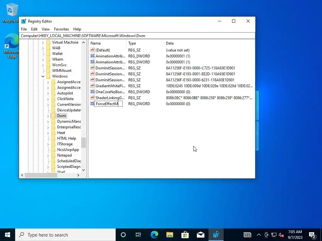
Task: Select data 8A11256F-E193-0001-EE2D-118A93E1D901
Action: tap(200, 74)
